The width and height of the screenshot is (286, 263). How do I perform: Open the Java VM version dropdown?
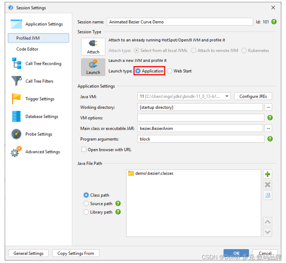coord(227,97)
